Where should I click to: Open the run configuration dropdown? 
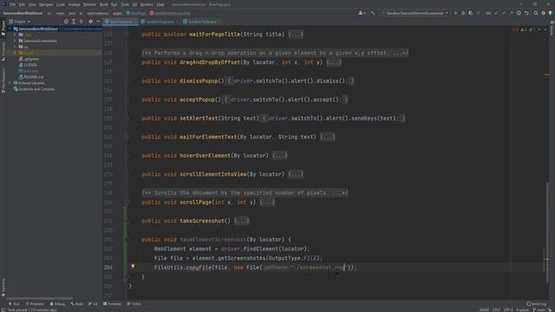click(x=415, y=13)
